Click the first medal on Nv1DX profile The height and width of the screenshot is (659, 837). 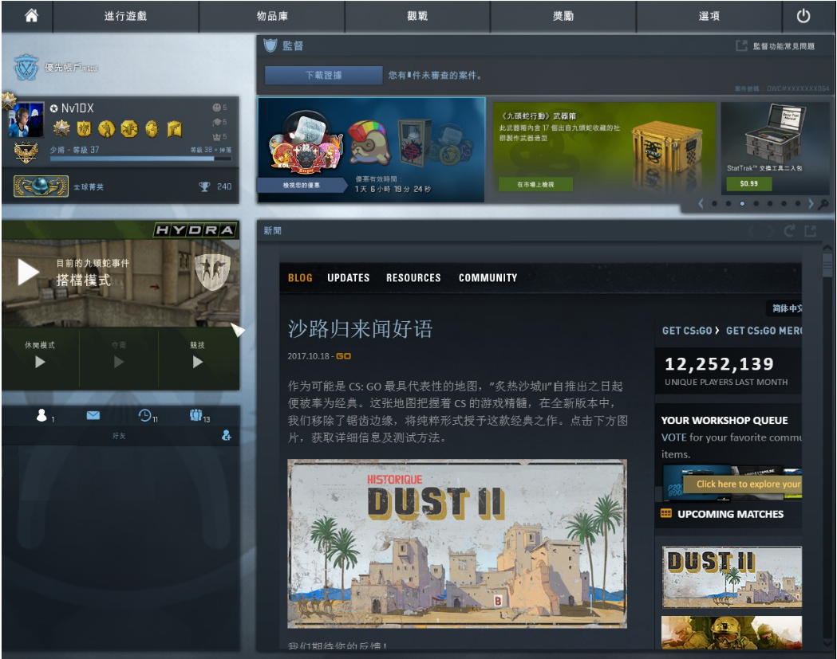tap(61, 128)
